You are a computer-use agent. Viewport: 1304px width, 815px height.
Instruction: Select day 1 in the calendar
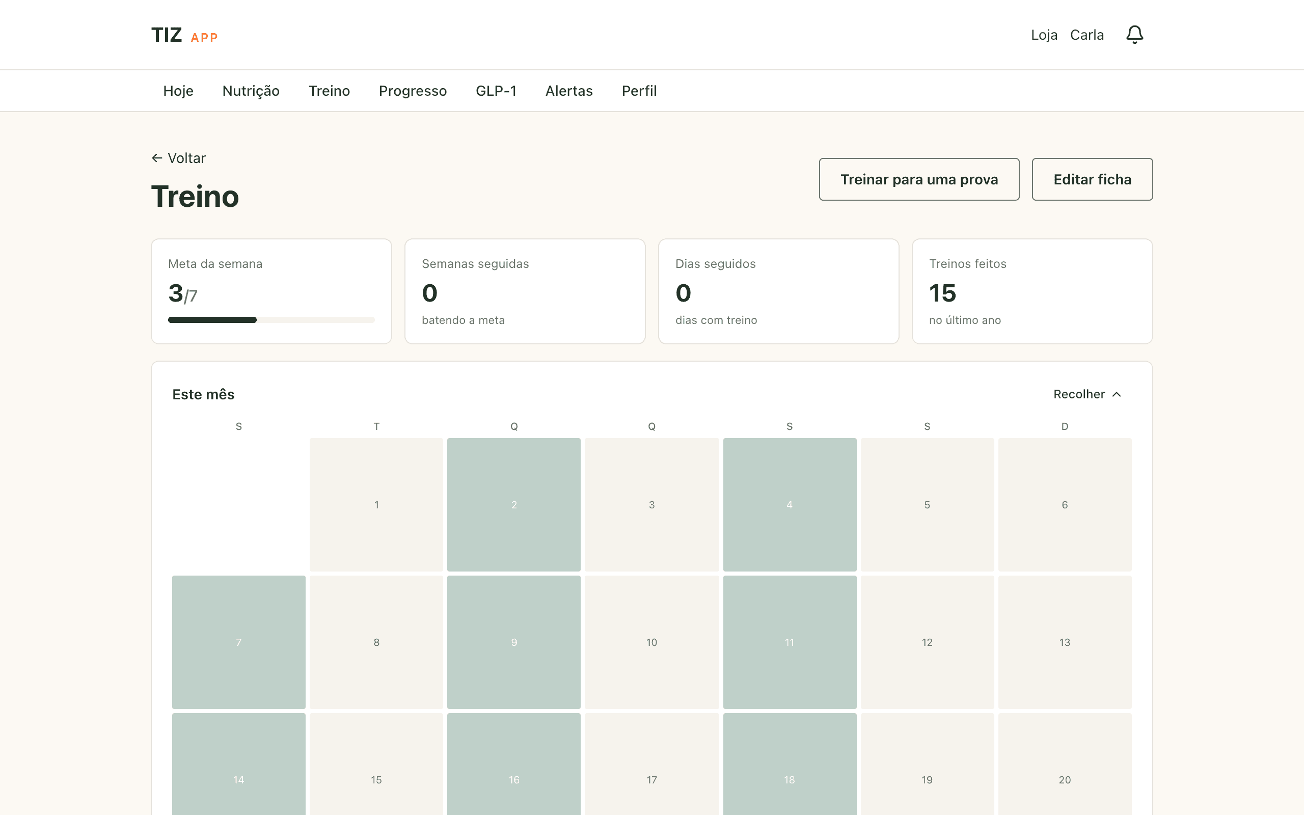click(376, 504)
